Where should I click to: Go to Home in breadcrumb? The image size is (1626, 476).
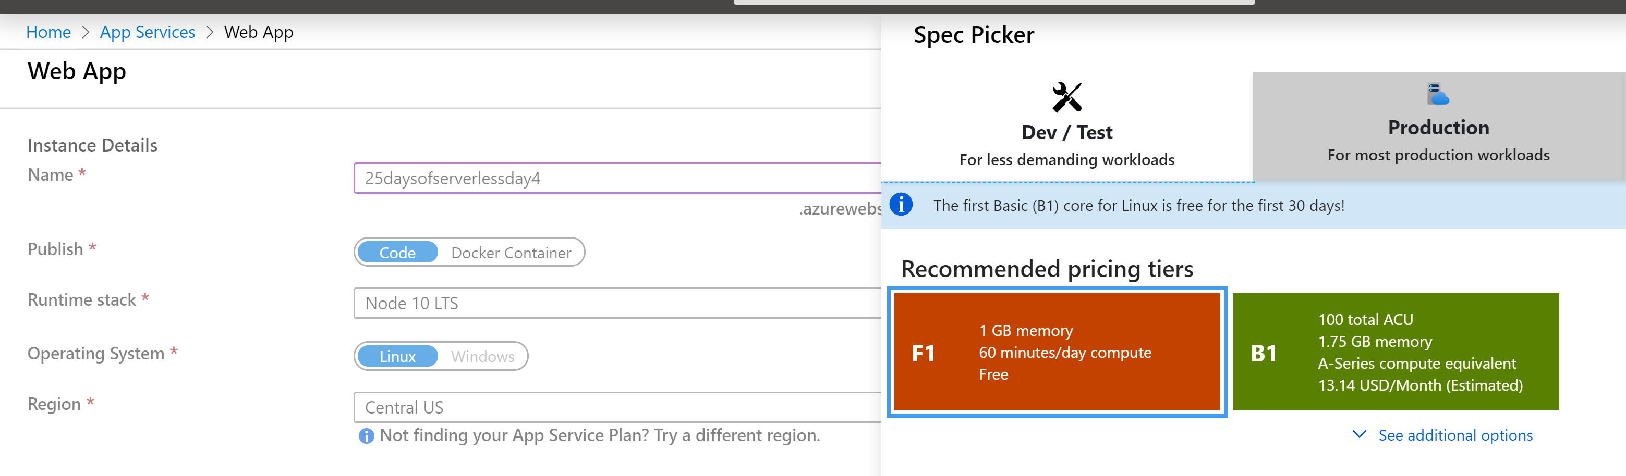pos(48,32)
